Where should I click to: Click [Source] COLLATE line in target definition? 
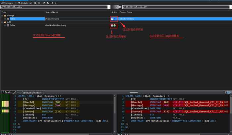[x=177, y=112]
